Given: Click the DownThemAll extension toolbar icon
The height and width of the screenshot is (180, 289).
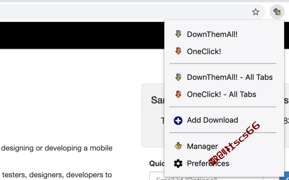Looking at the screenshot, I should pyautogui.click(x=277, y=12).
